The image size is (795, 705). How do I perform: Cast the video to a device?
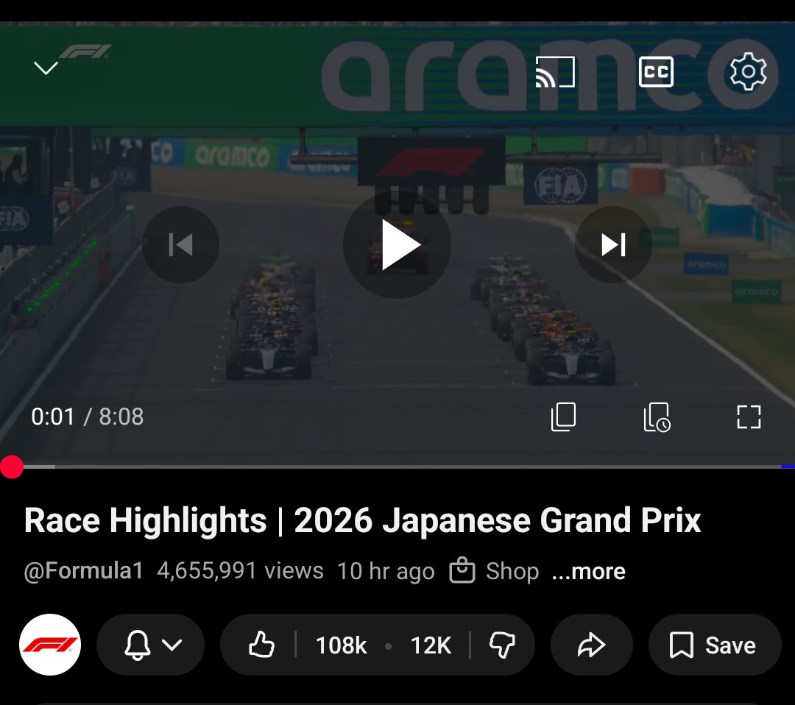point(555,72)
